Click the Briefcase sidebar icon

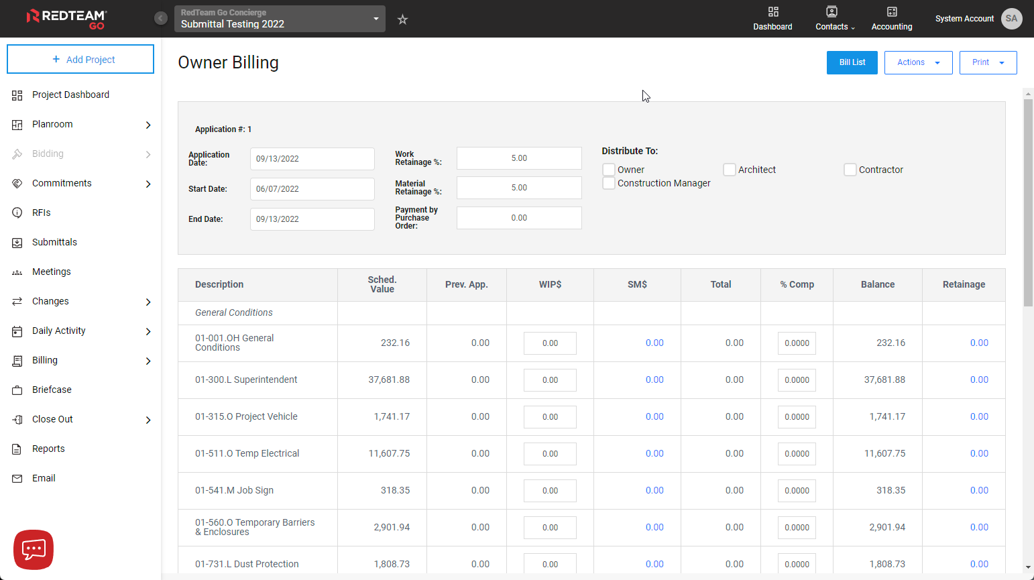click(x=17, y=390)
